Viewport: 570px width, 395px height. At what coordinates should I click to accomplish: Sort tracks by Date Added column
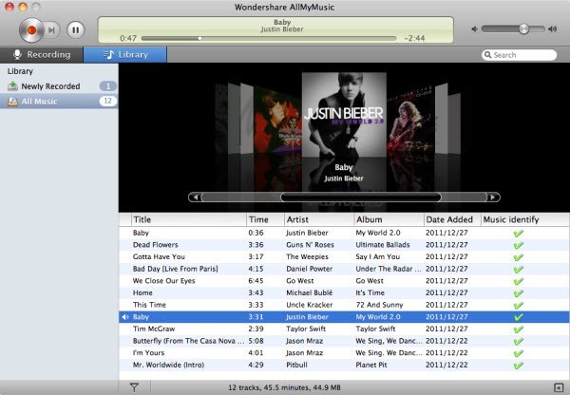coord(448,219)
